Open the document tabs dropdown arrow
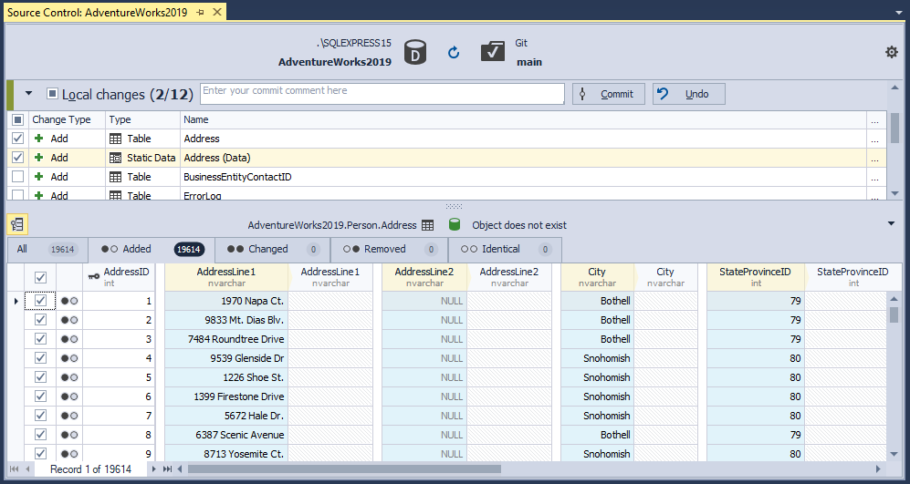This screenshot has width=910, height=484. click(900, 12)
